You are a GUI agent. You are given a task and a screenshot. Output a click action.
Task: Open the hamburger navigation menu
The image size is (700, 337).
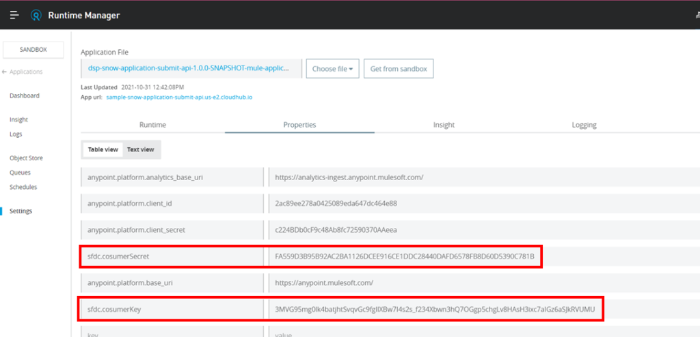click(14, 14)
